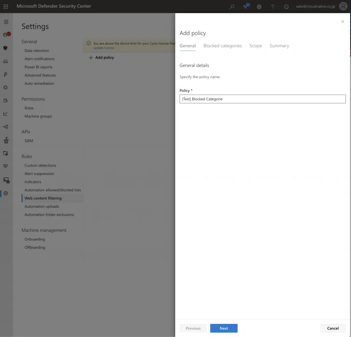Open the laptop devices icon in sidebar
This screenshot has height=337, width=351.
tap(5, 61)
